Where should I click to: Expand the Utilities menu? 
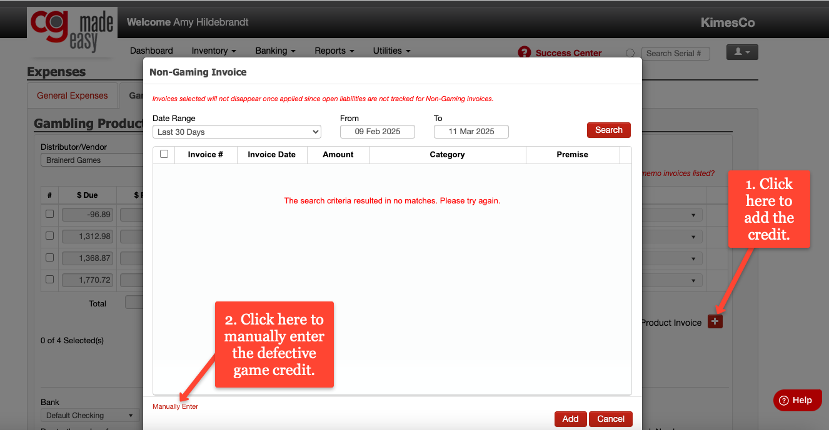point(392,51)
